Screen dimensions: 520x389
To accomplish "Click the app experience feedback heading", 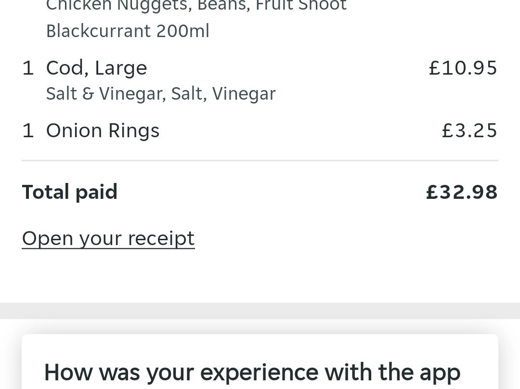I will (x=252, y=372).
